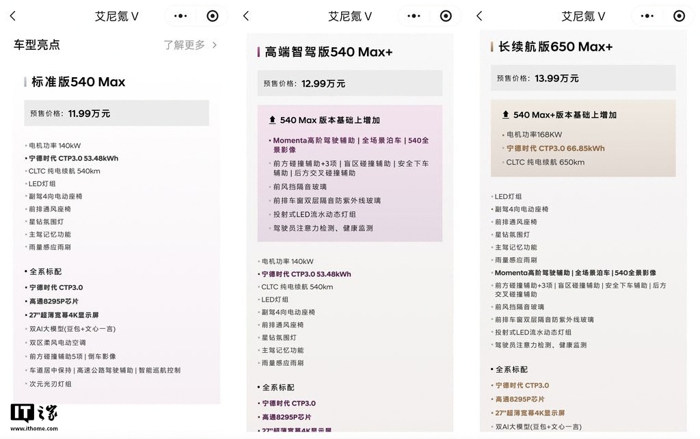
Task: Expand chevron next to 了解更多
Action: click(215, 44)
